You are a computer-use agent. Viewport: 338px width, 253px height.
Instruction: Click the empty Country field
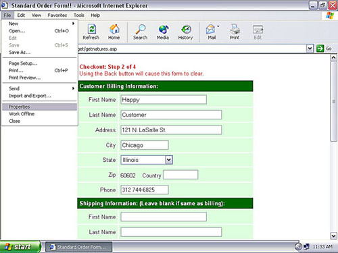click(x=180, y=175)
